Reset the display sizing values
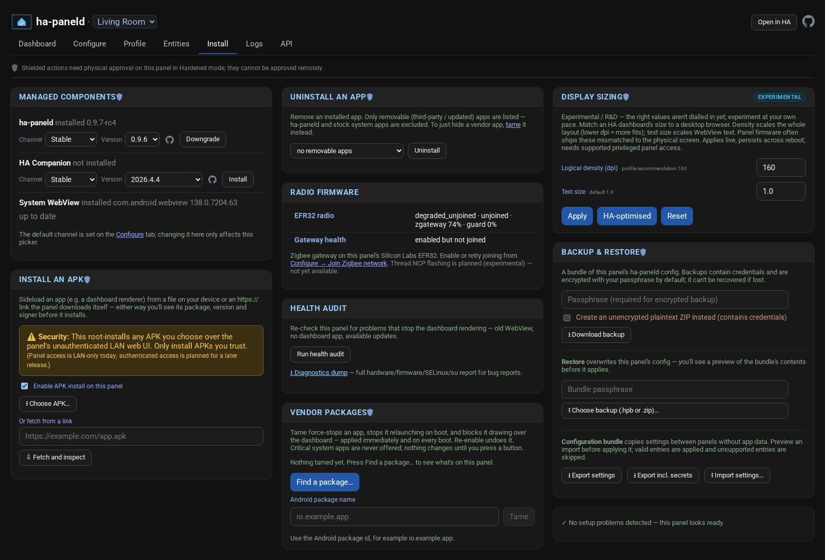The height and width of the screenshot is (560, 825). coord(677,216)
